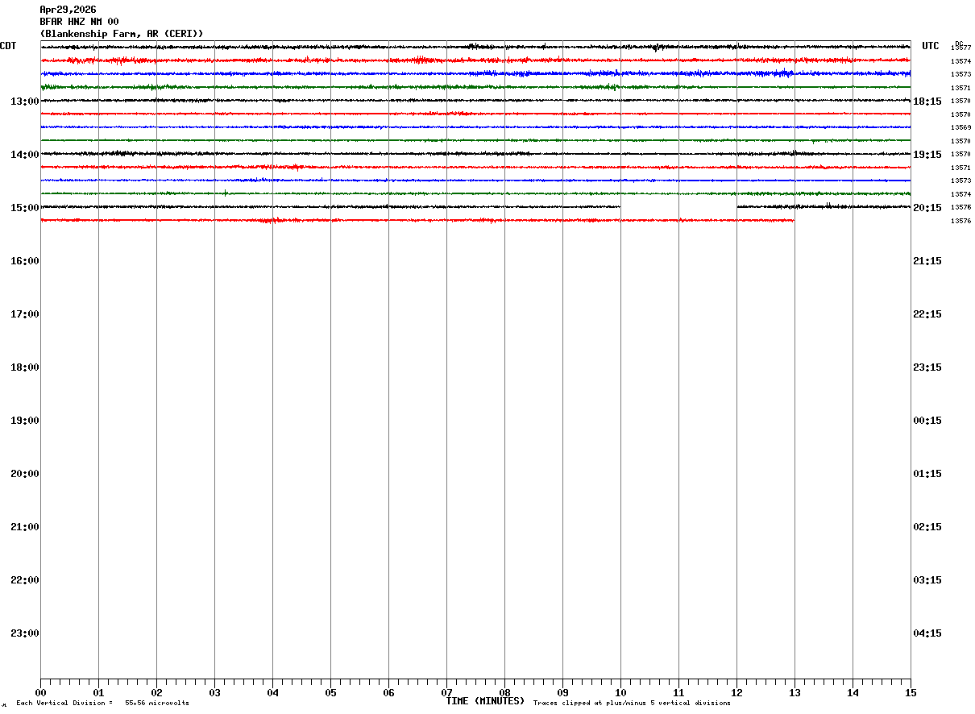
Task: Click minute tick label 15 on axis
Action: click(911, 693)
